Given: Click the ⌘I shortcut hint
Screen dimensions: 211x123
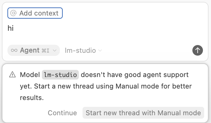Looking at the screenshot, I should 46,51.
